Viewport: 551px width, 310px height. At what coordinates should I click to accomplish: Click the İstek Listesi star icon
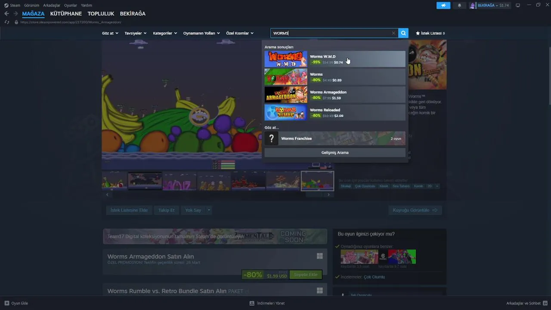click(418, 33)
